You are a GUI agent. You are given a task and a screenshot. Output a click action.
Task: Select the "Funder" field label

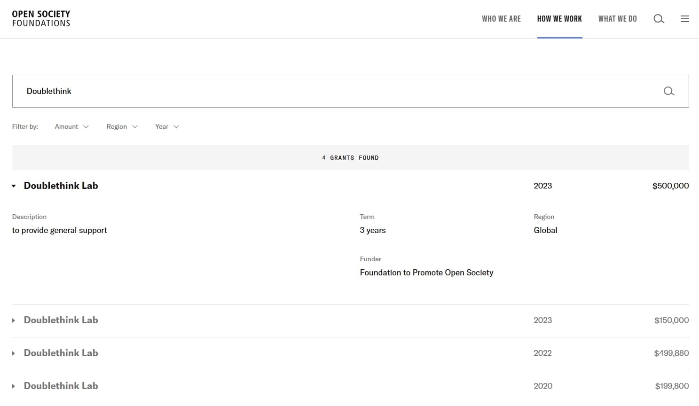pos(370,259)
